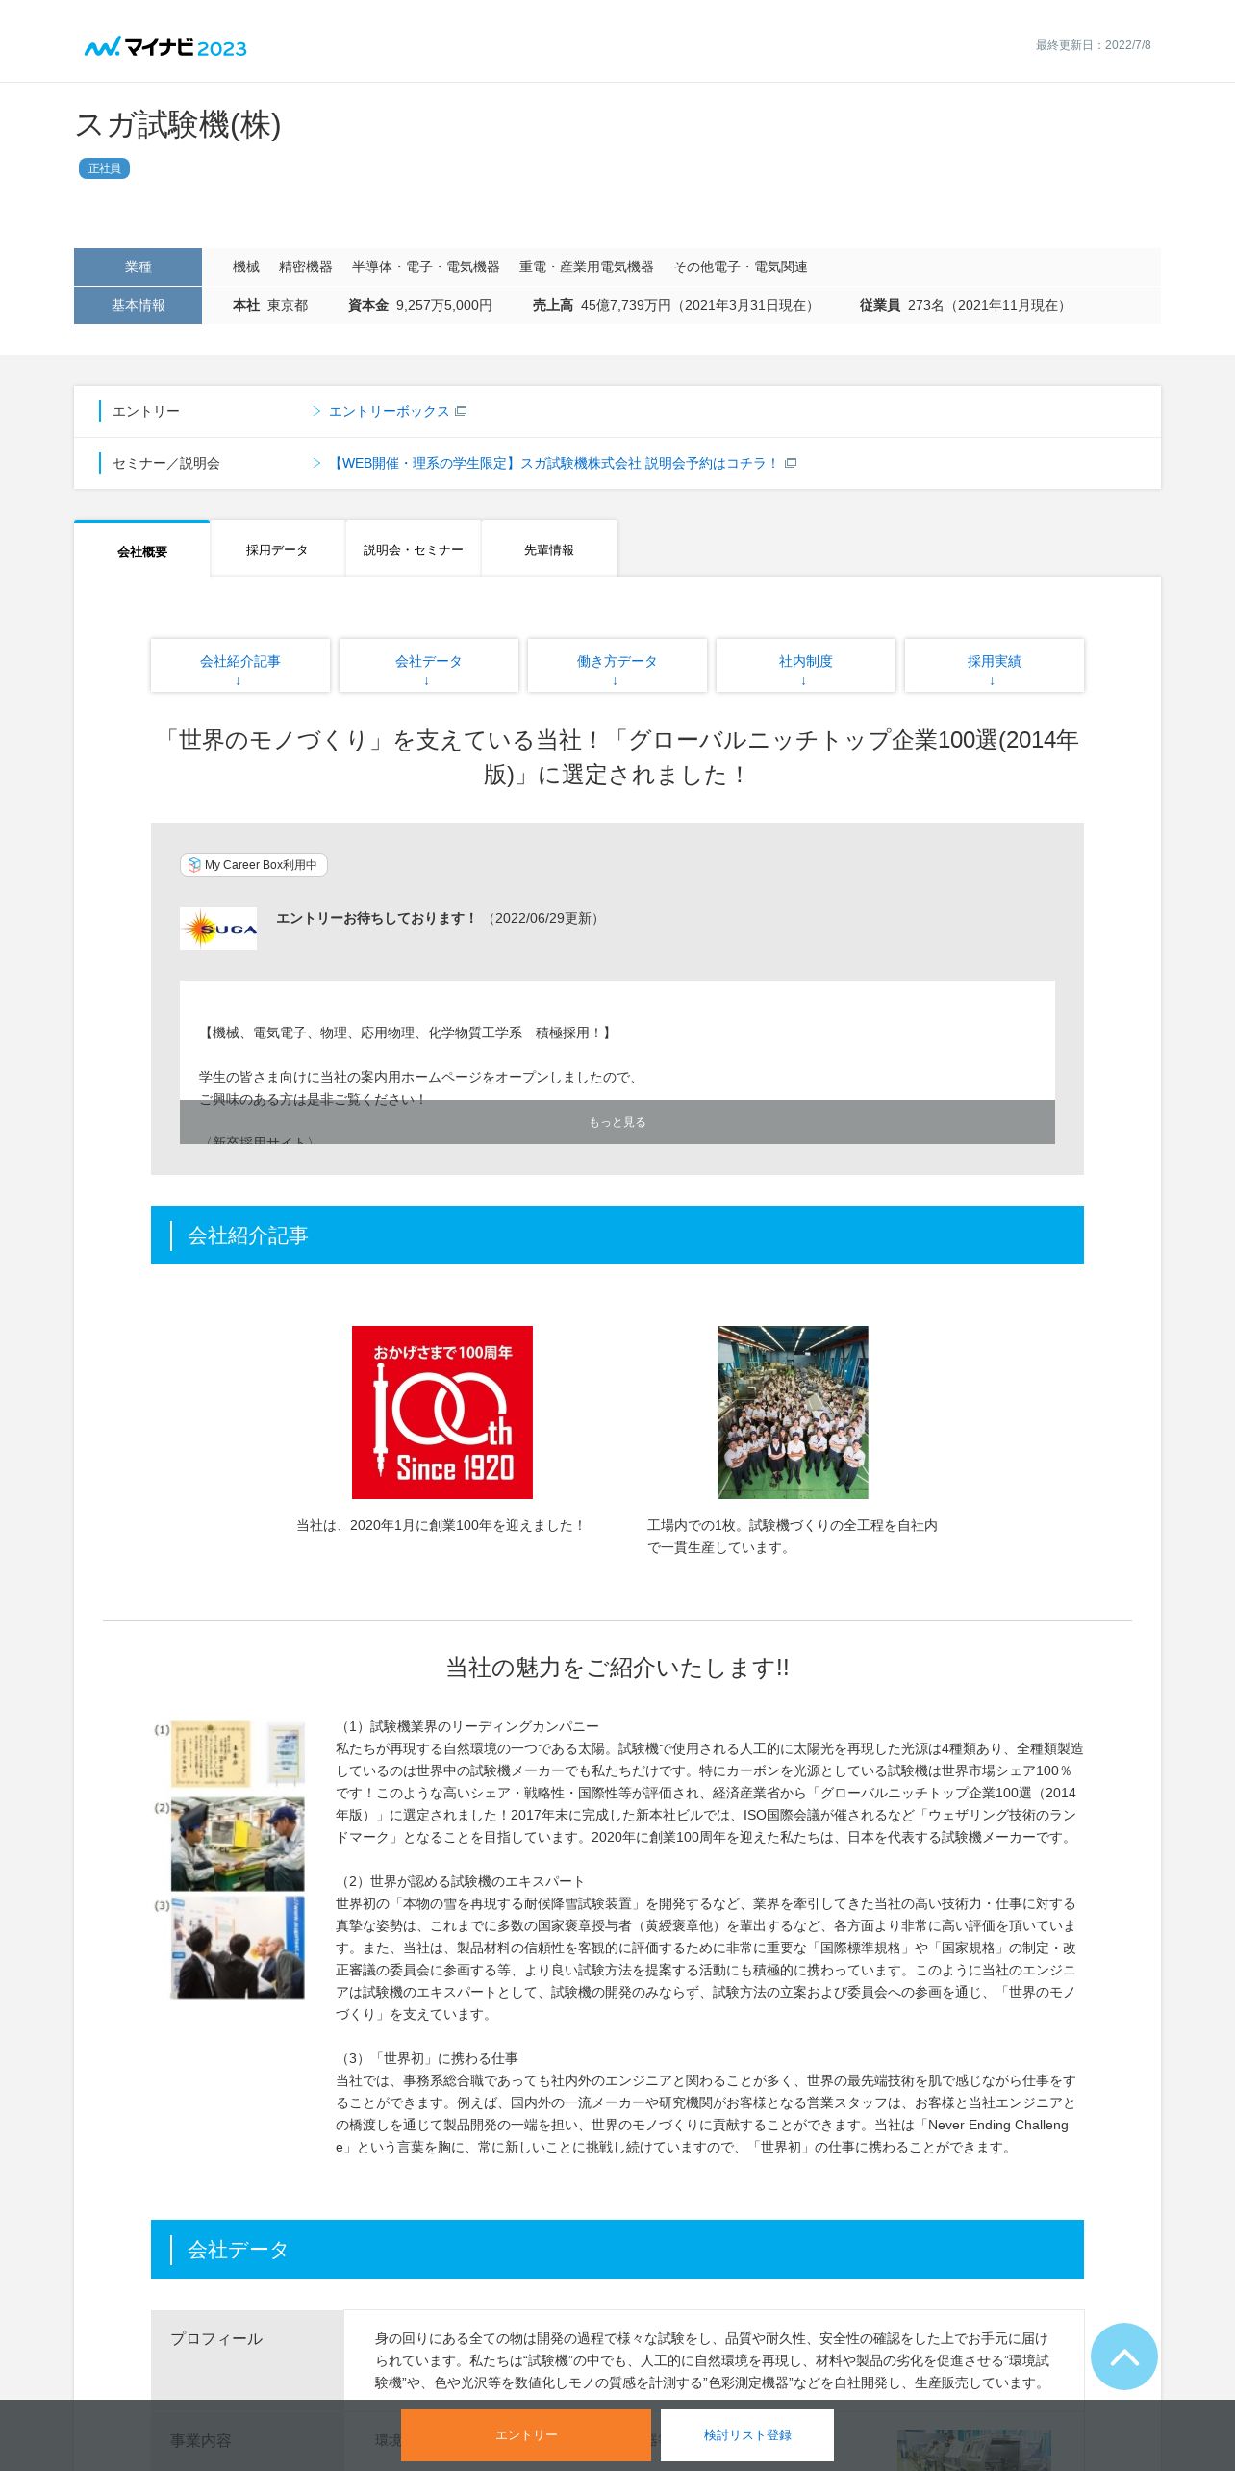1235x2471 pixels.
Task: Click the meeting photo labeled (3)
Action: [x=238, y=1948]
